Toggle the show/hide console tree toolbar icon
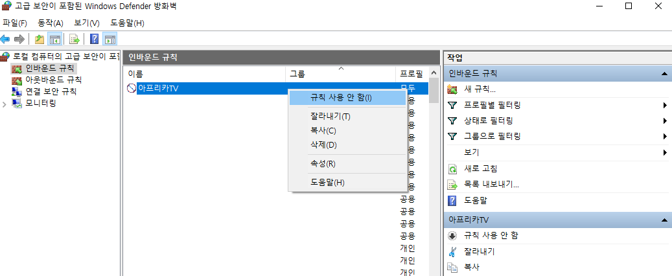The image size is (672, 276). click(55, 40)
